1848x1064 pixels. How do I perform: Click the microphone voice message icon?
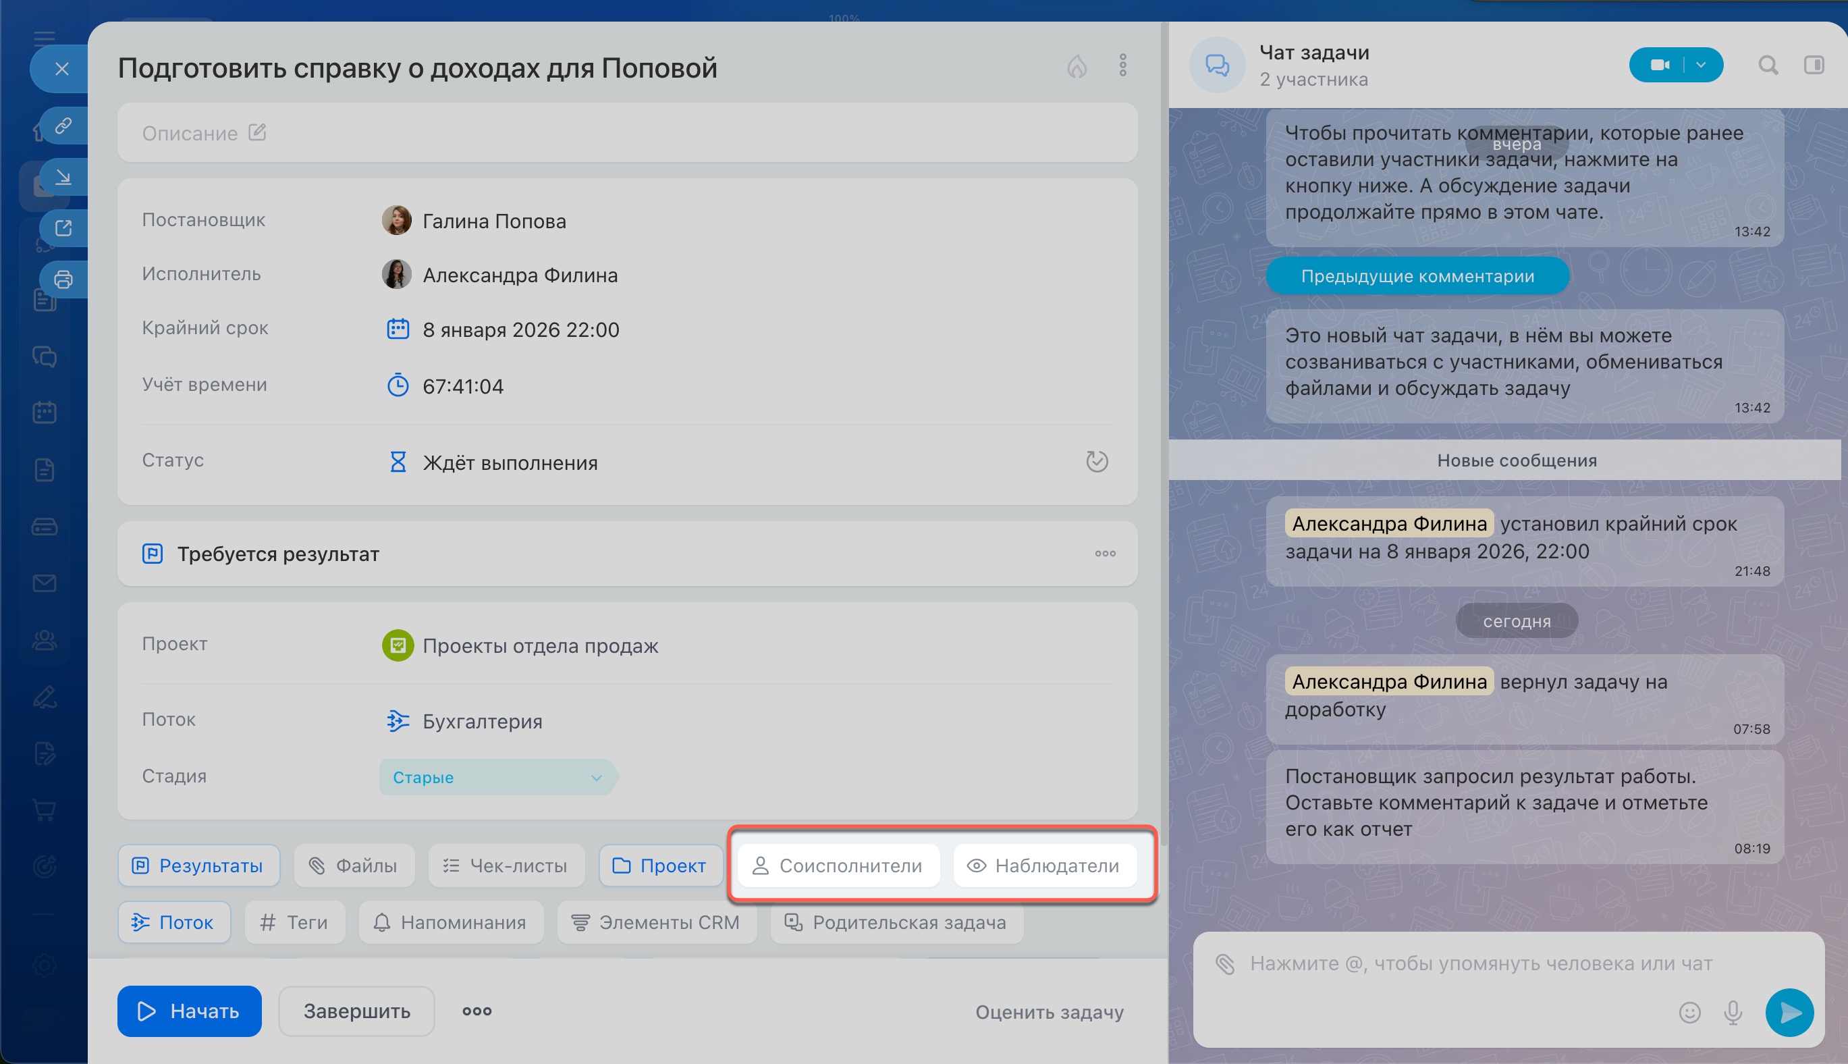[x=1733, y=1011]
